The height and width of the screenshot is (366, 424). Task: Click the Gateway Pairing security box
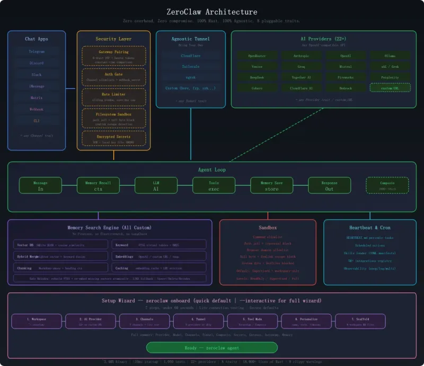(113, 55)
